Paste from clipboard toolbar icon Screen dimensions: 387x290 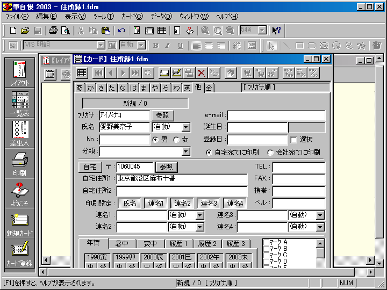106,30
